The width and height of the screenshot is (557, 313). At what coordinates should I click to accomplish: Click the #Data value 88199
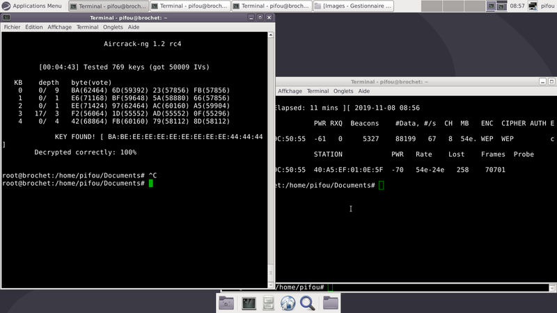[x=405, y=139]
